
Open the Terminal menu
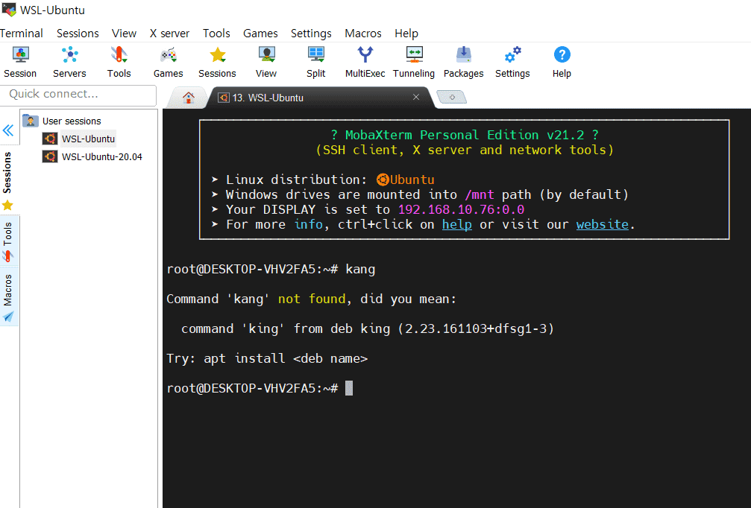pyautogui.click(x=21, y=33)
